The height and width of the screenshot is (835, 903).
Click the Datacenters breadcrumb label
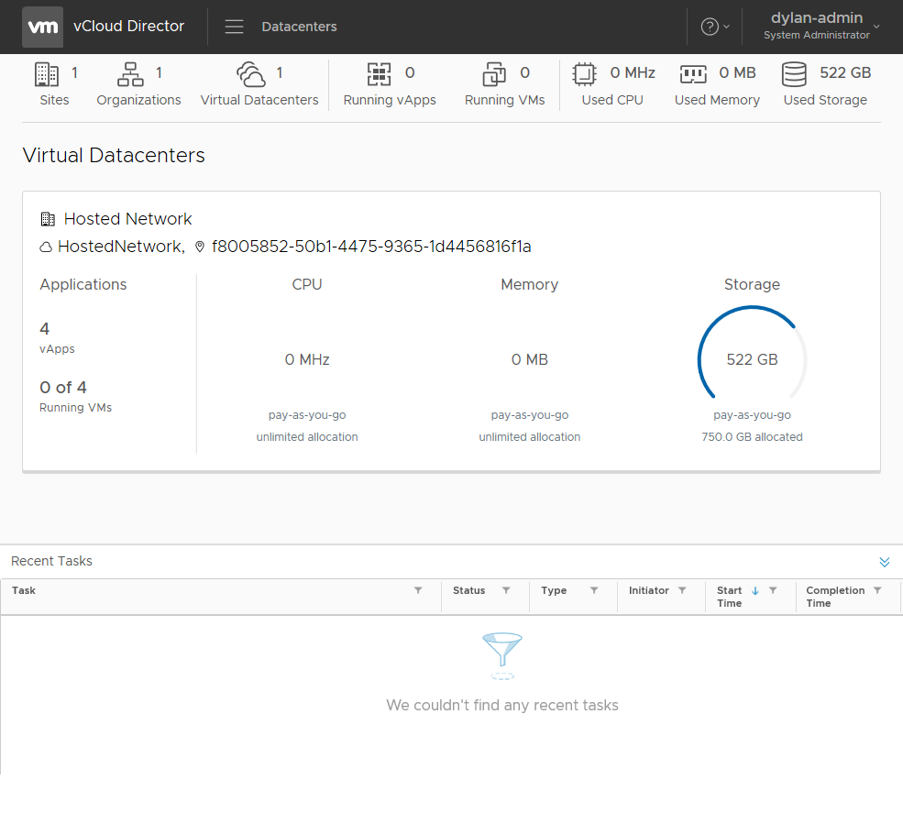(x=300, y=27)
